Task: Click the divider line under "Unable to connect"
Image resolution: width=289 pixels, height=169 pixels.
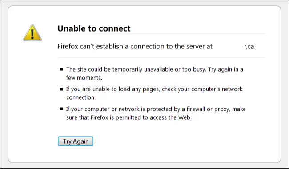Action: coord(161,34)
